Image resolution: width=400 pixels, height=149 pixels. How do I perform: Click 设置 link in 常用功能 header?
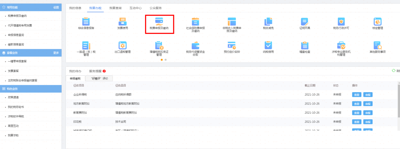coord(56,7)
